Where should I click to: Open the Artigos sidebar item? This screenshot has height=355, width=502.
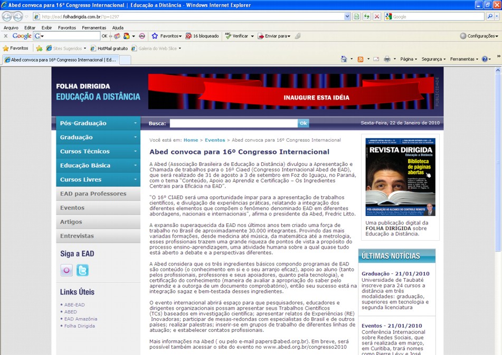tap(98, 222)
